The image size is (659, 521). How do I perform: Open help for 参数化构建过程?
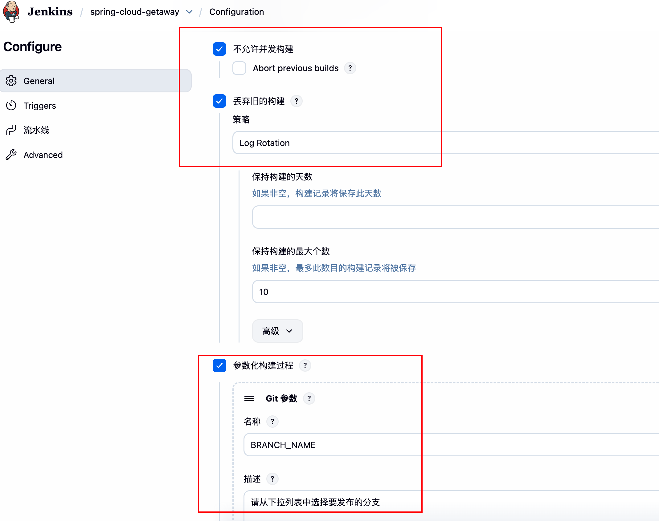[305, 366]
